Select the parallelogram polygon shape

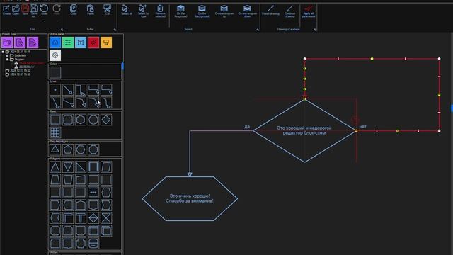[x=106, y=167]
